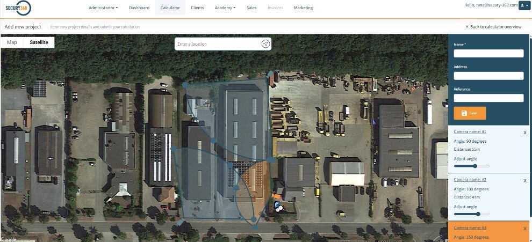Click the 'Angle: 150 degrees' text

tap(471, 237)
